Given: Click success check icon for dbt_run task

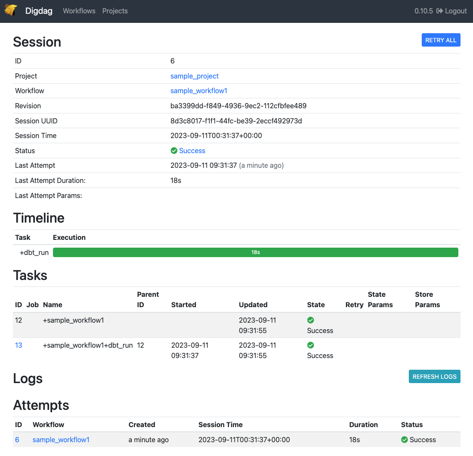Looking at the screenshot, I should pos(311,345).
